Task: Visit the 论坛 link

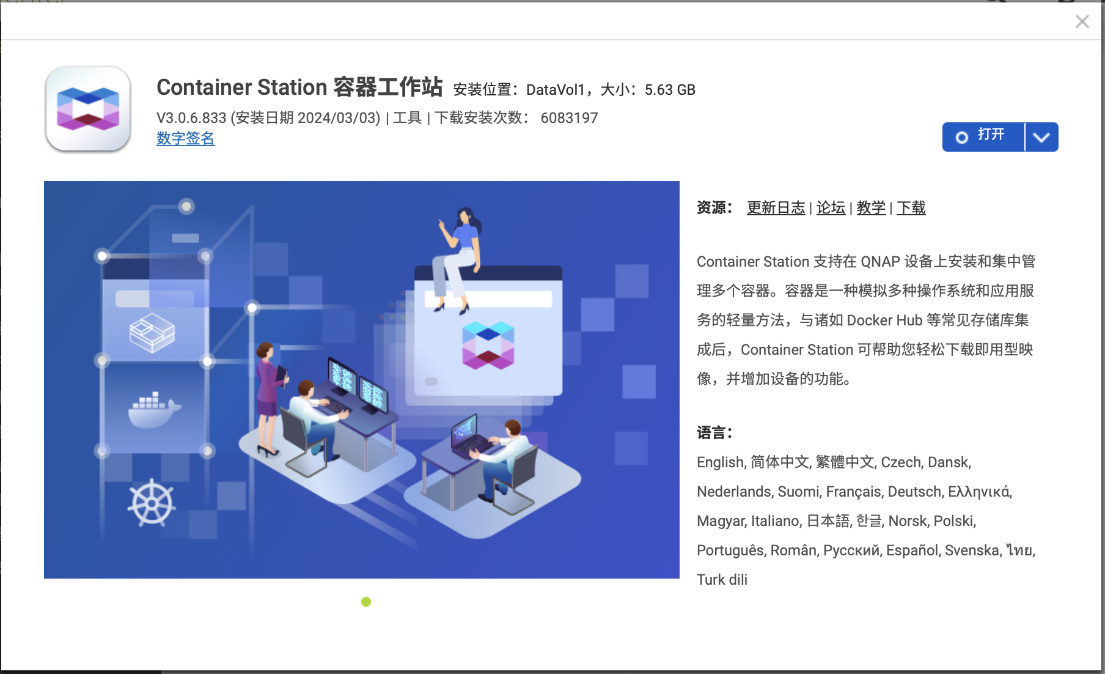Action: tap(831, 208)
